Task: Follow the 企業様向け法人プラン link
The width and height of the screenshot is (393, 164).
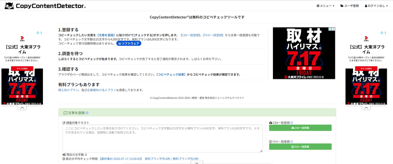Action: click(101, 90)
